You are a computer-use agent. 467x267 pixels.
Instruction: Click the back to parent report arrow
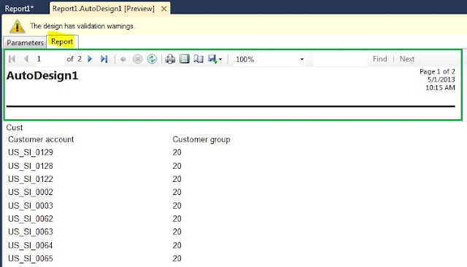click(x=123, y=60)
